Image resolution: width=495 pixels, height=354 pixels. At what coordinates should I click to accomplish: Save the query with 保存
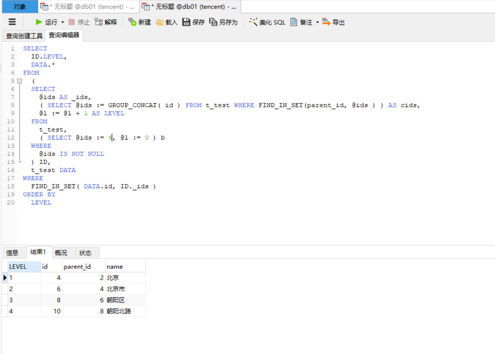(x=194, y=22)
